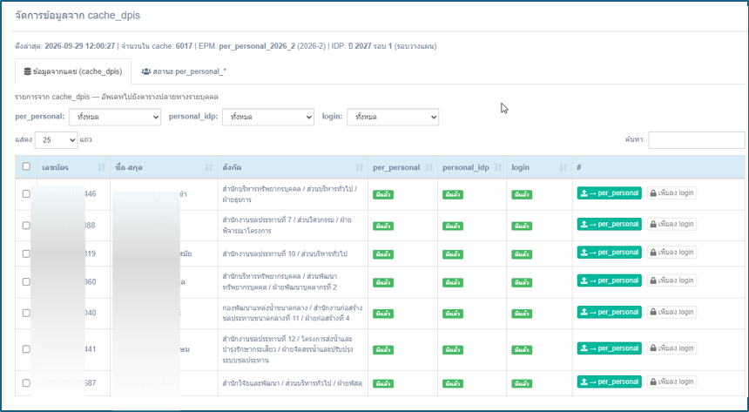
Task: Click เพิ่มลง login for กองพัฒนาแหล่งน้ำขนาดกลาง row
Action: point(671,312)
